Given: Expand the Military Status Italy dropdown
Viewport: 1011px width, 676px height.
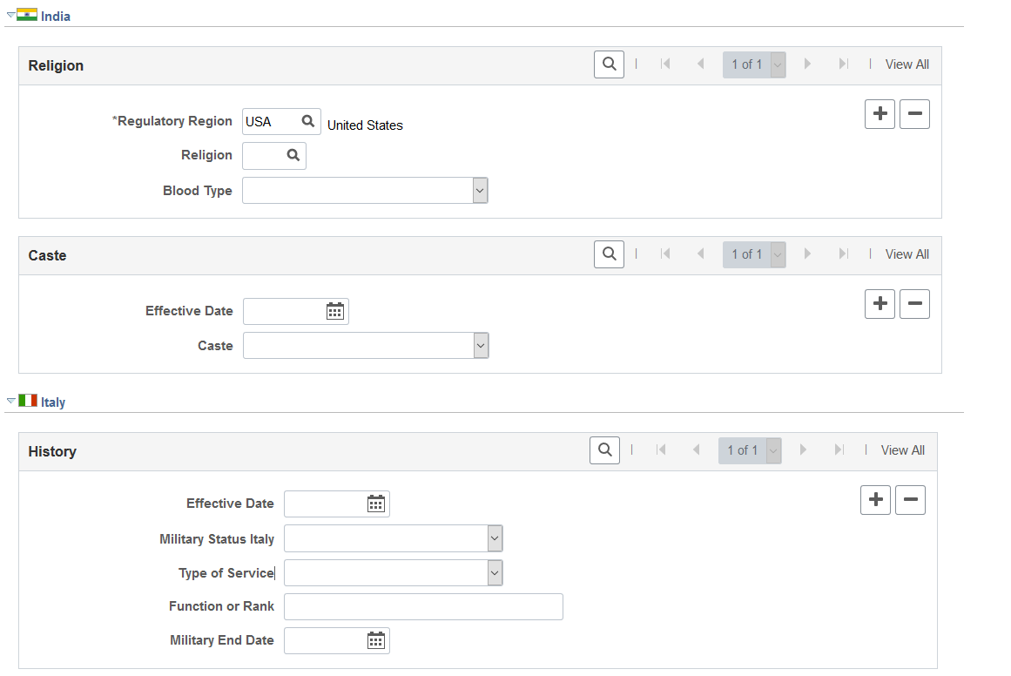Looking at the screenshot, I should point(394,538).
